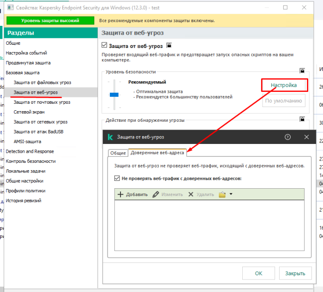This screenshot has width=323, height=292.
Task: Click the Закрыть button
Action: pos(295,273)
